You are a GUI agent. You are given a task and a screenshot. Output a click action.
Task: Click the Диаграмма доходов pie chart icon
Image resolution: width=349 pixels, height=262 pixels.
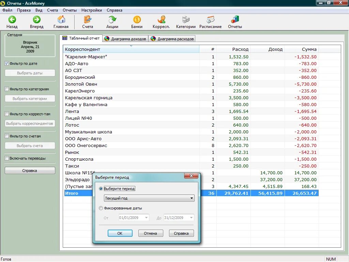tap(107, 39)
